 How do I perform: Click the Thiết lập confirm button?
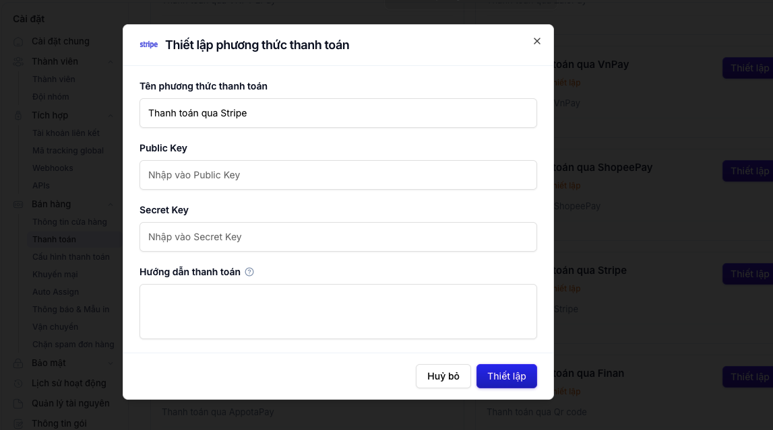tap(506, 376)
